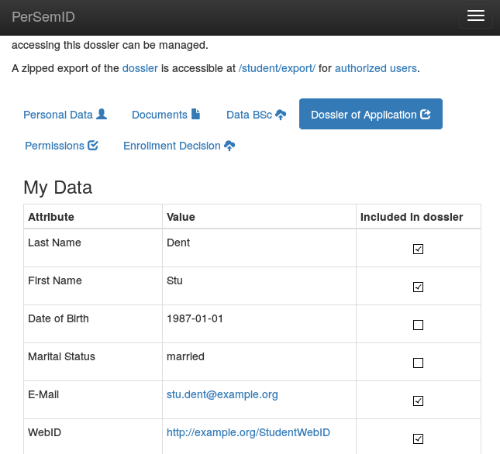
Task: Uncheck the Last Name dossier checkbox
Action: click(419, 249)
